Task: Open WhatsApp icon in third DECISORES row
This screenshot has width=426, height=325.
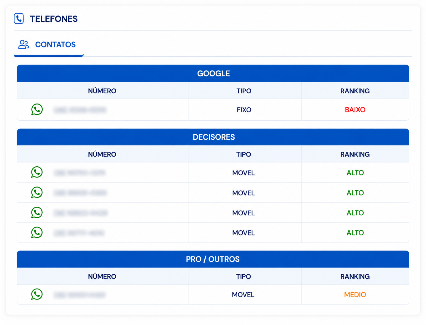Action: pyautogui.click(x=37, y=213)
